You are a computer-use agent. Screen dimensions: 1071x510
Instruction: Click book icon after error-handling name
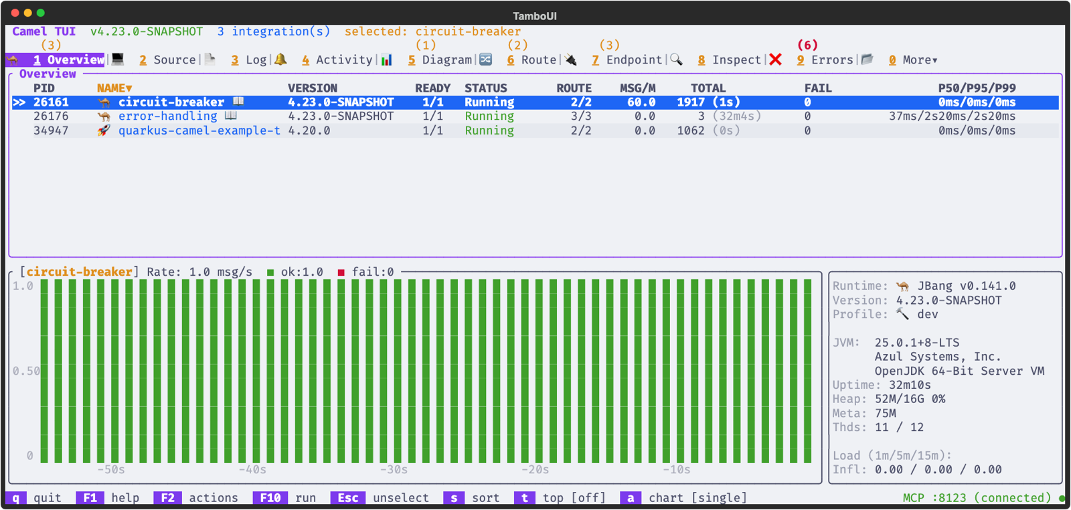pos(231,116)
